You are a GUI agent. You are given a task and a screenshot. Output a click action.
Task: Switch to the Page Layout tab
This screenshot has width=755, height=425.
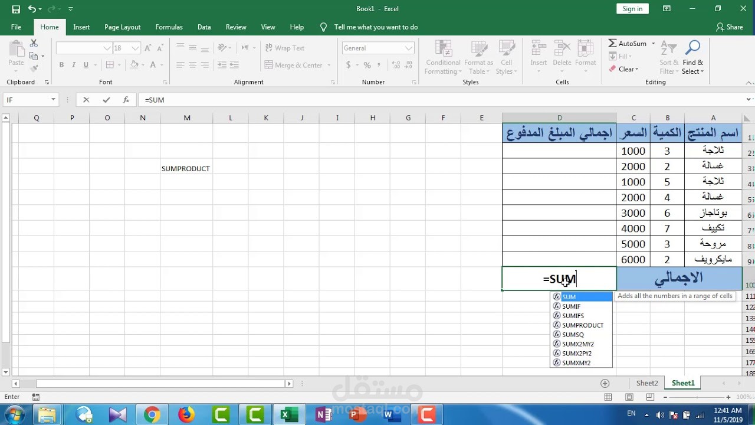click(123, 27)
